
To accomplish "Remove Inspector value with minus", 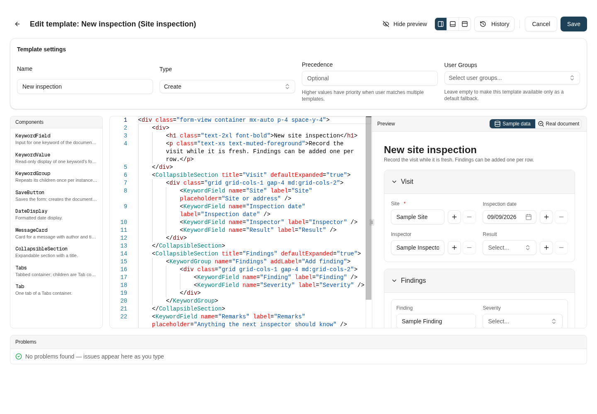I will pos(469,248).
